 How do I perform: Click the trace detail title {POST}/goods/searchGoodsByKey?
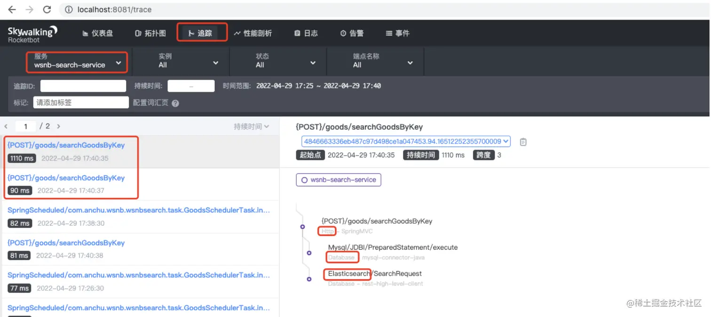pyautogui.click(x=359, y=127)
